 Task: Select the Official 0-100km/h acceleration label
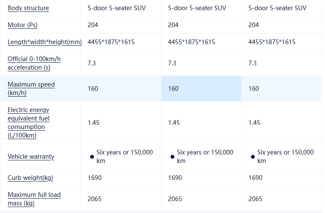pyautogui.click(x=34, y=63)
